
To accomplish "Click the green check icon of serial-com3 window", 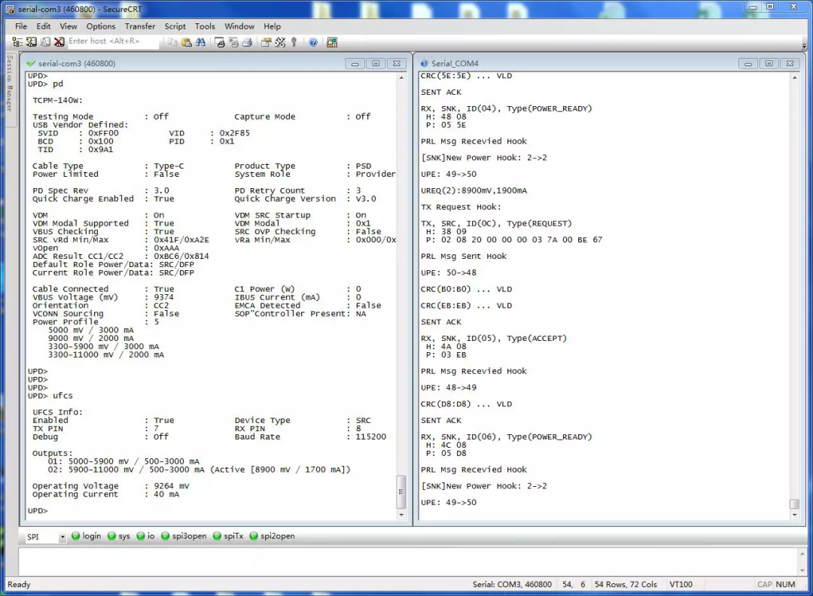I will pyautogui.click(x=31, y=63).
